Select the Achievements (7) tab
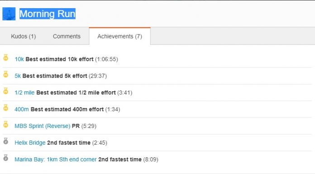The image size is (315, 174). [120, 36]
